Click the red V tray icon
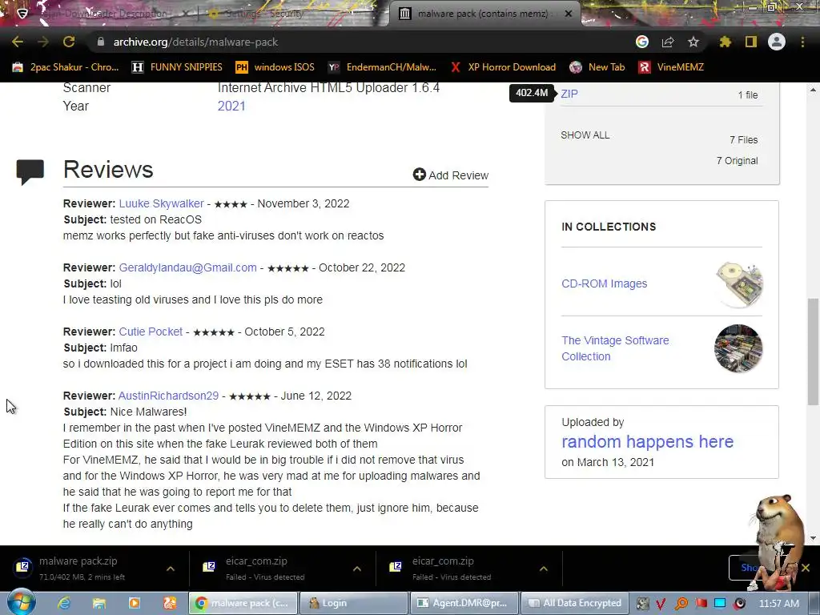 [661, 604]
